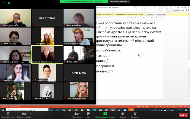The image size is (190, 119).
Task: Select Олена Коцюруба video tile
Action: pyautogui.click(x=15, y=18)
